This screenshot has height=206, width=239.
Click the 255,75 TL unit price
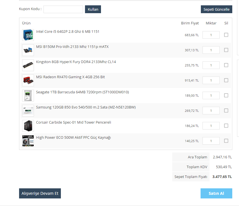(192, 65)
